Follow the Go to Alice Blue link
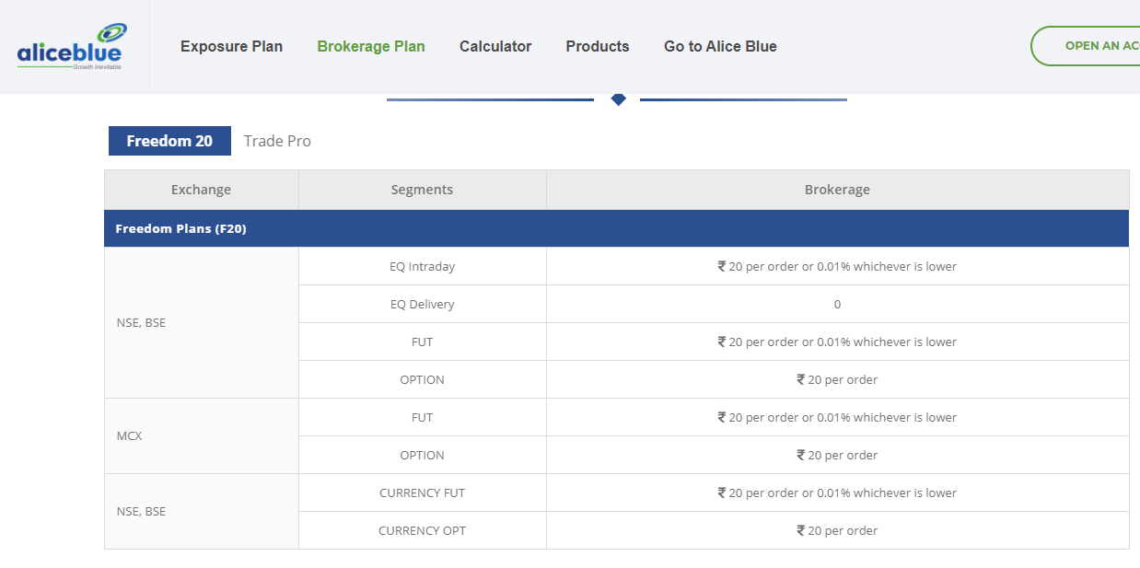This screenshot has height=568, width=1140. coord(720,46)
